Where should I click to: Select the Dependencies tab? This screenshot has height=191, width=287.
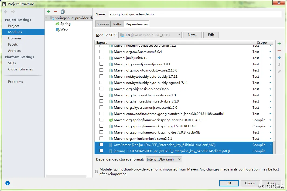point(137,24)
